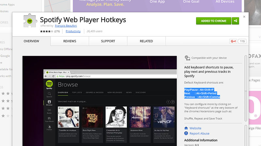Switch to the Reviews tab
This screenshot has height=146, width=261.
tap(69, 41)
